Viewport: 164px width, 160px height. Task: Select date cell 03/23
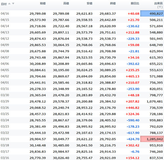(x=5, y=126)
